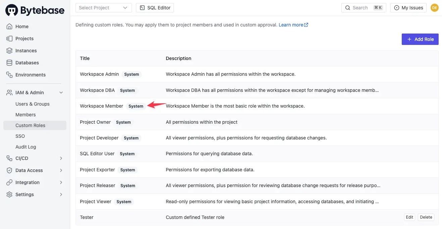Open the Audit Log page
This screenshot has width=442, height=229.
(x=26, y=147)
